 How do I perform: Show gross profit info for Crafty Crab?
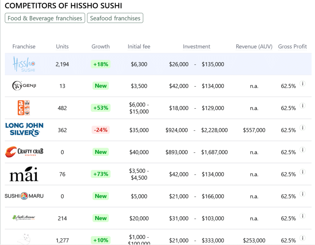(x=303, y=150)
